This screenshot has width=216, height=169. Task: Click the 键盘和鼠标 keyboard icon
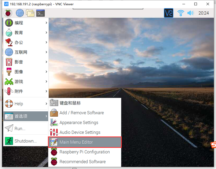point(54,103)
